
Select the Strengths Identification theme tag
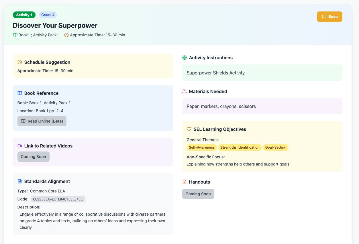240,147
